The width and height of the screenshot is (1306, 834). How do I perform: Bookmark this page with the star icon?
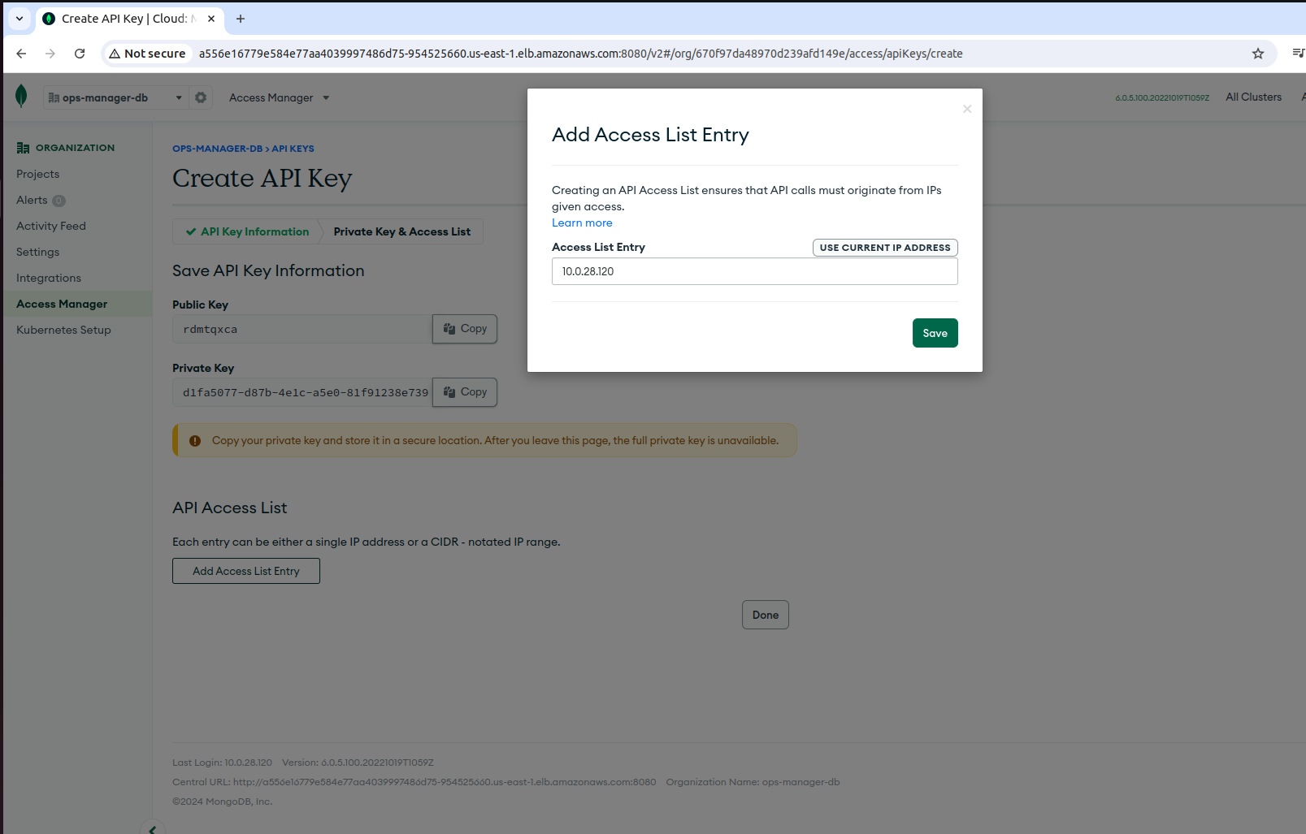(x=1258, y=54)
